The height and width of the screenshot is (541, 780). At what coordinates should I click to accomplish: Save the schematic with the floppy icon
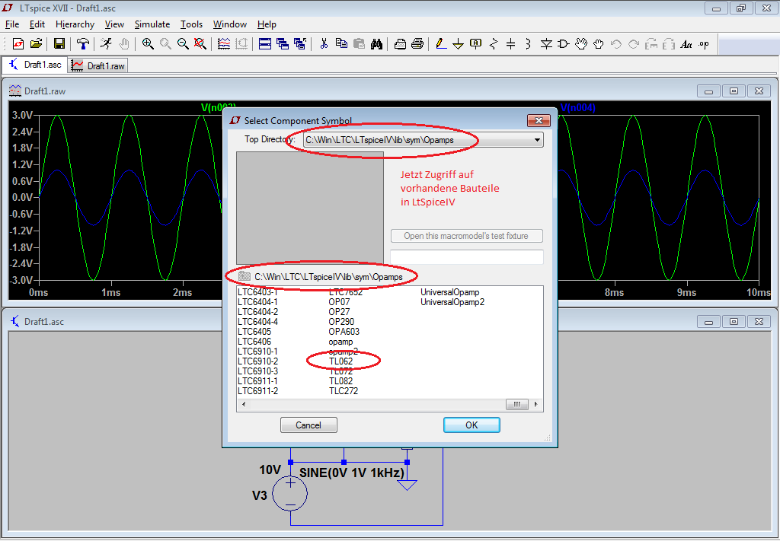point(59,44)
